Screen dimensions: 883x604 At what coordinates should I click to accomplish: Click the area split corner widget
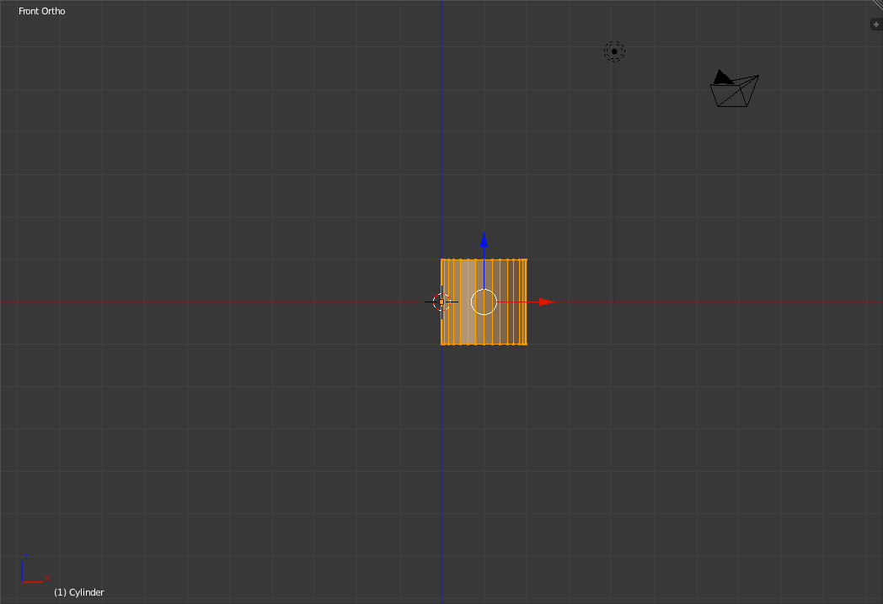pyautogui.click(x=877, y=4)
